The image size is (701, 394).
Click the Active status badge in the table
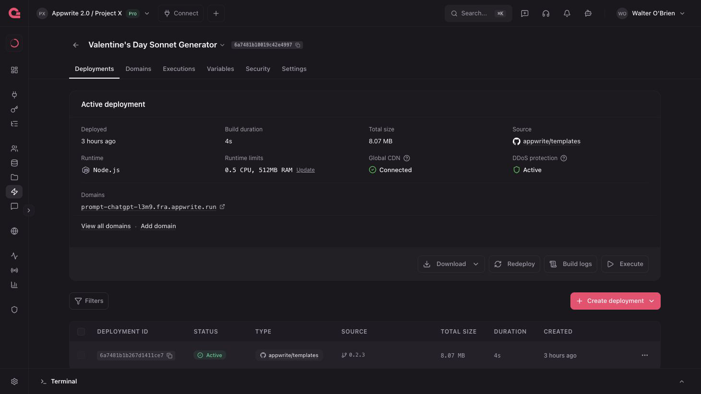[210, 355]
